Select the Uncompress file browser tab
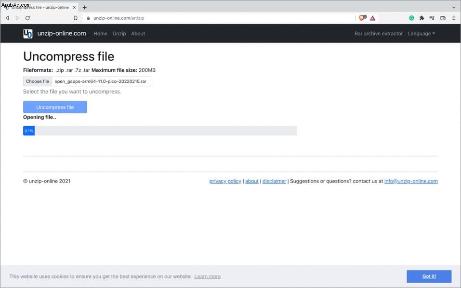The height and width of the screenshot is (288, 461). point(40,7)
